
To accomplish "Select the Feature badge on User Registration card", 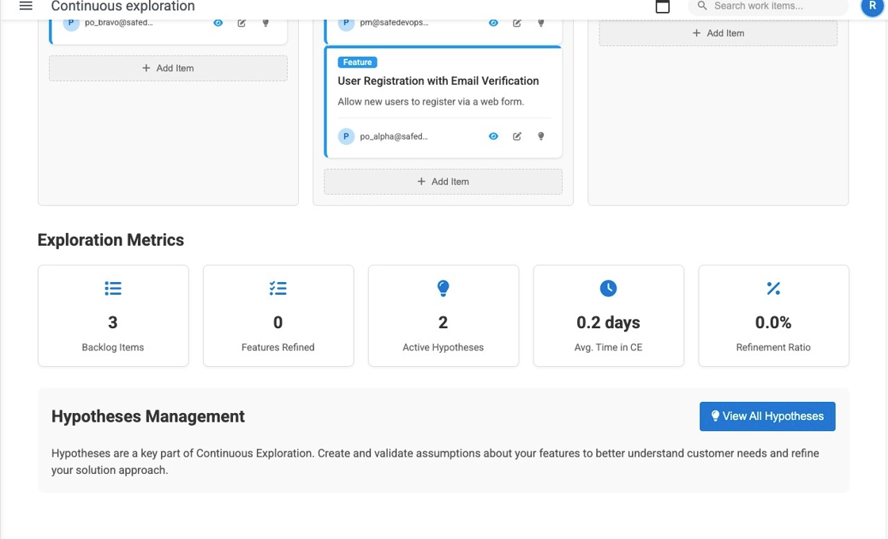I will (x=358, y=62).
